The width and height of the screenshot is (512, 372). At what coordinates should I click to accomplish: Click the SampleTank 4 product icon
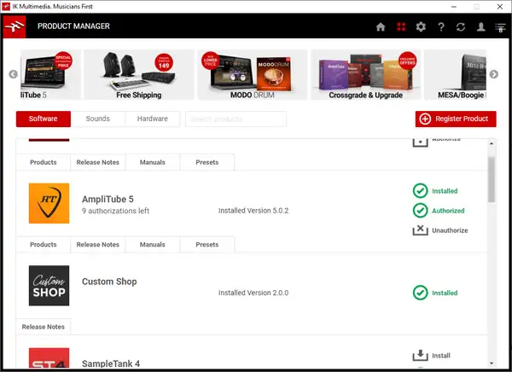[x=49, y=357]
